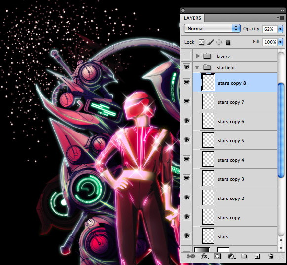
Task: Expand the lazerz layer group
Action: [197, 56]
